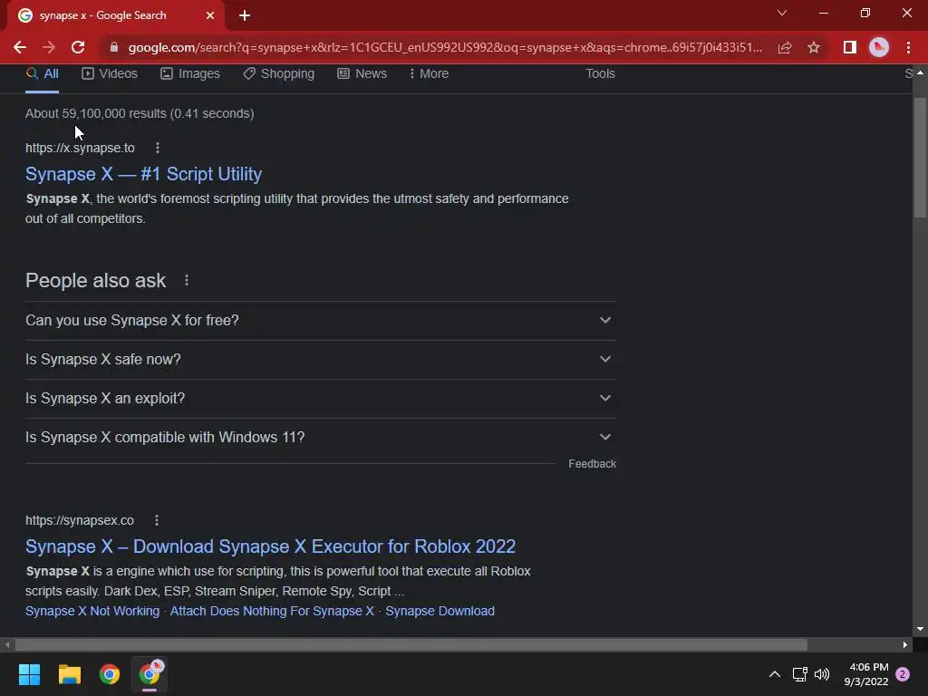
Task: Close the synapse x Google Search tab
Action: tap(210, 15)
